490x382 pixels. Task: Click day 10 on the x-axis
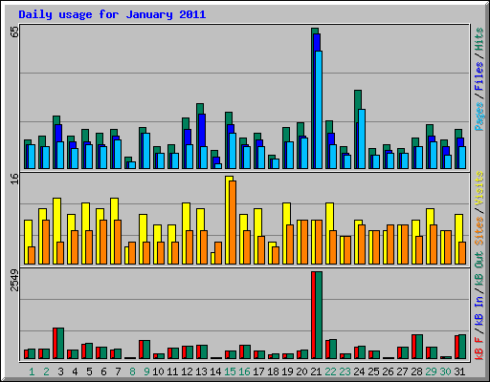click(158, 371)
